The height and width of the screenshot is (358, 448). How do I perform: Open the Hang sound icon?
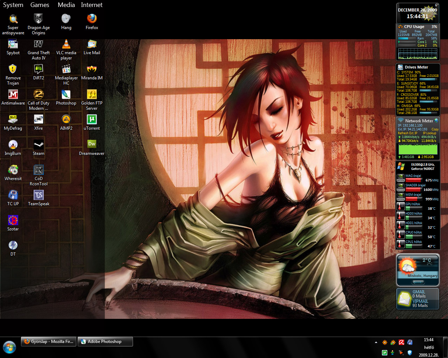(x=66, y=22)
